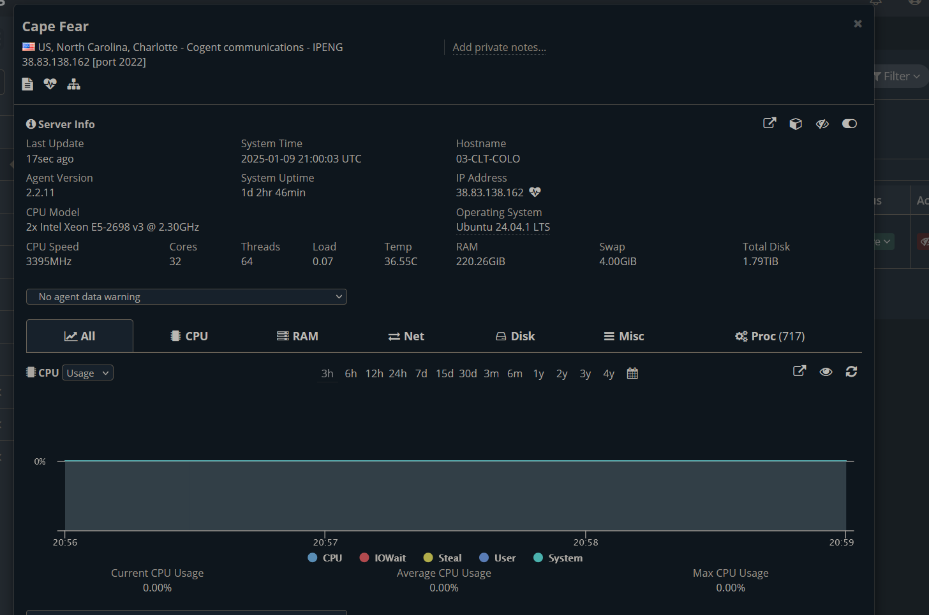Open the calendar date range picker

tap(632, 373)
